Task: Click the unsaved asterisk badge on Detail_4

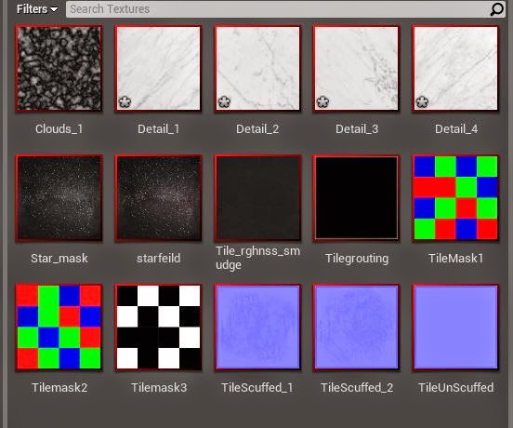Action: 422,101
